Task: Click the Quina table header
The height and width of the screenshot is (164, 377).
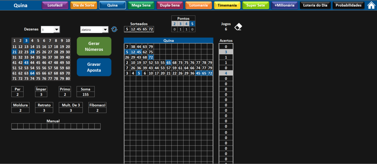Action: coord(169,40)
